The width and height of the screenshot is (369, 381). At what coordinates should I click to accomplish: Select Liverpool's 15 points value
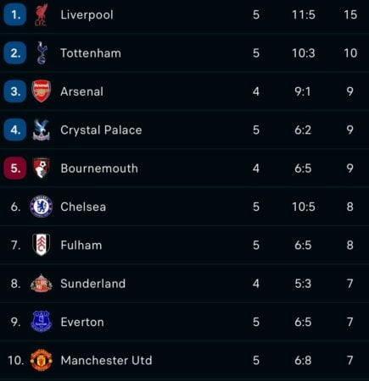click(350, 14)
